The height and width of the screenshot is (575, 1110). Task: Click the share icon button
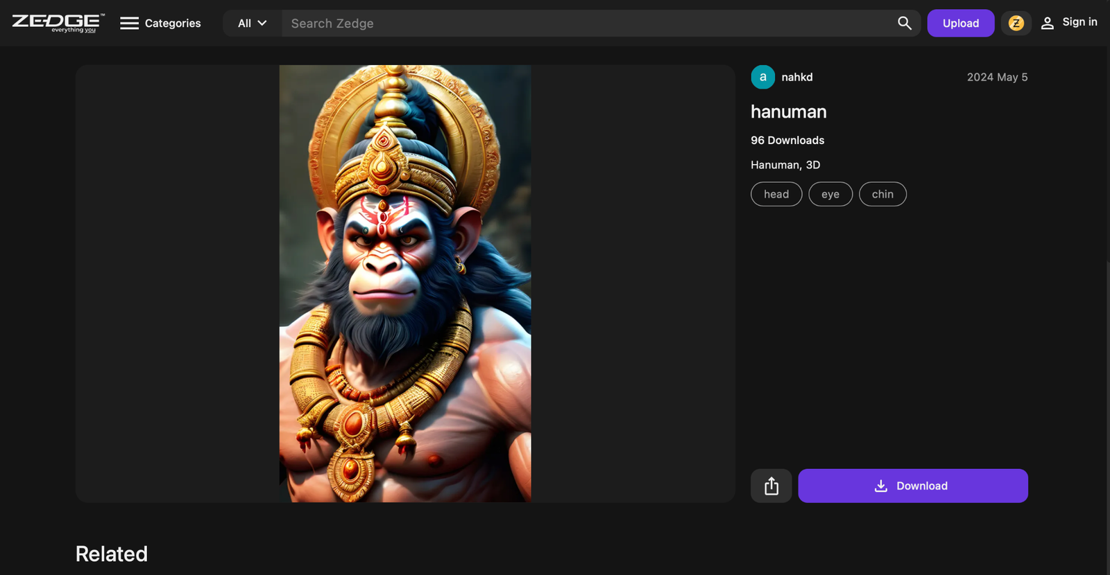click(x=771, y=486)
